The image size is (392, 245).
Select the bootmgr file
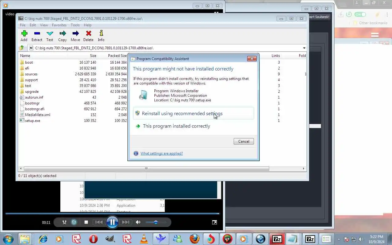pyautogui.click(x=32, y=103)
